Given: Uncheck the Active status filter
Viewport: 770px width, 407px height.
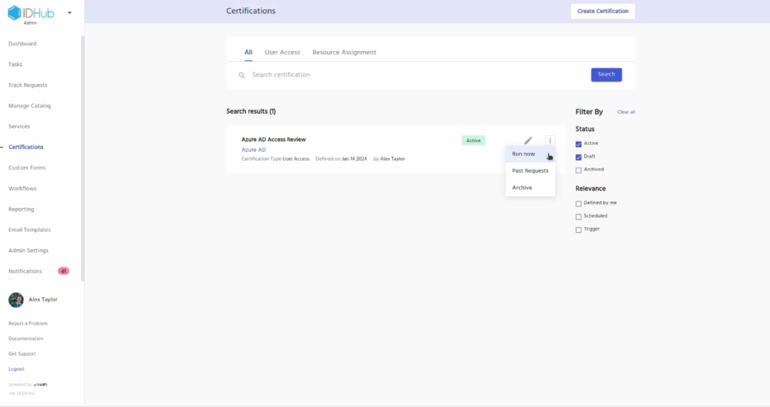Looking at the screenshot, I should pyautogui.click(x=578, y=144).
